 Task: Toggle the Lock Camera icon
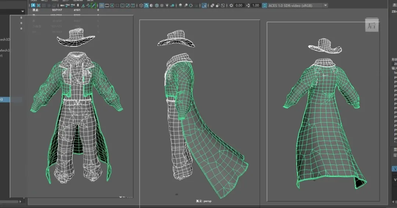point(67,5)
